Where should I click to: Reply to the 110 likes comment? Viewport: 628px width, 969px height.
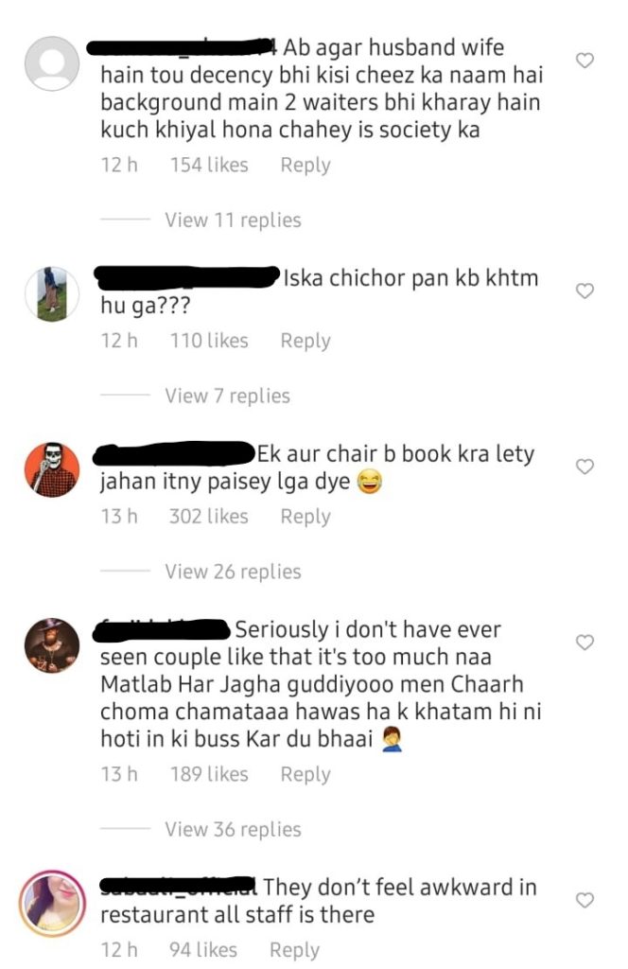[305, 341]
